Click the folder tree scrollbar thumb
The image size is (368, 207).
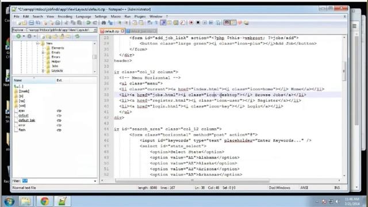point(94,57)
